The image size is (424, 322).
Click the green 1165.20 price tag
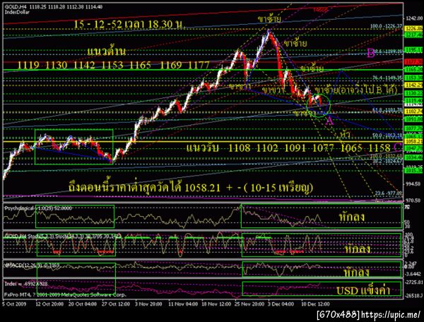coord(413,69)
